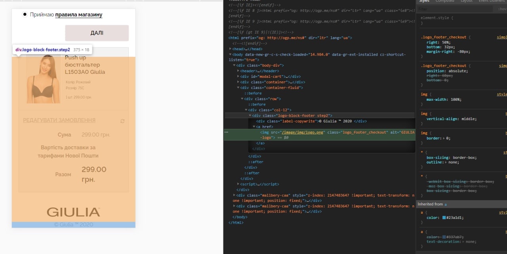507x254 pixels.
Task: Open the #23a1d1 color swatch
Action: point(444,218)
